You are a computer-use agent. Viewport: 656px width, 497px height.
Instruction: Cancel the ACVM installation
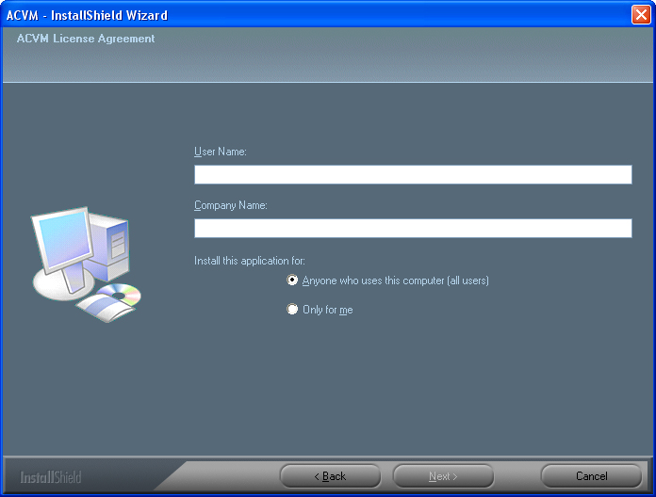(592, 476)
